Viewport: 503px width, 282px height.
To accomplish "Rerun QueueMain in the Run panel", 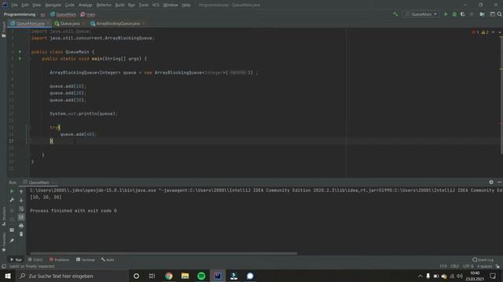I will (12, 191).
